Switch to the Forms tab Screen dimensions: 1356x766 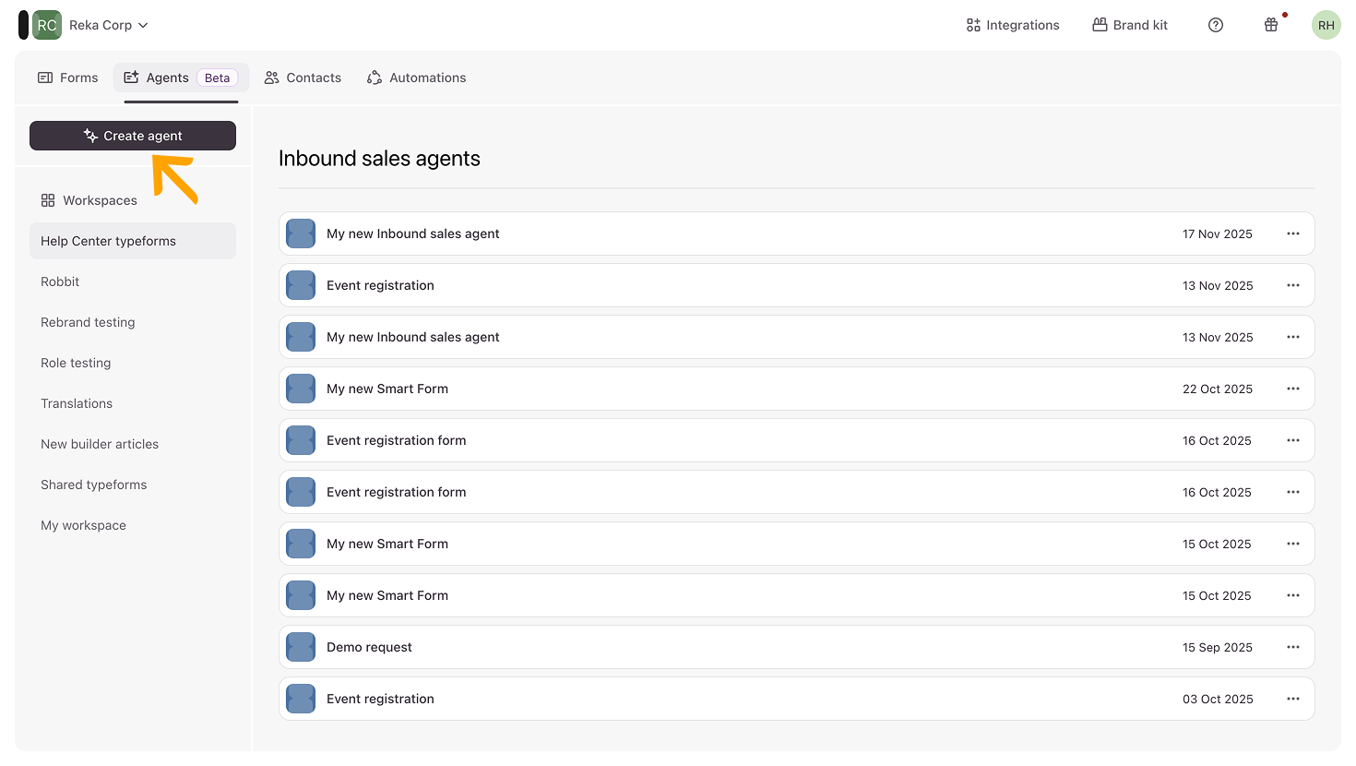67,78
